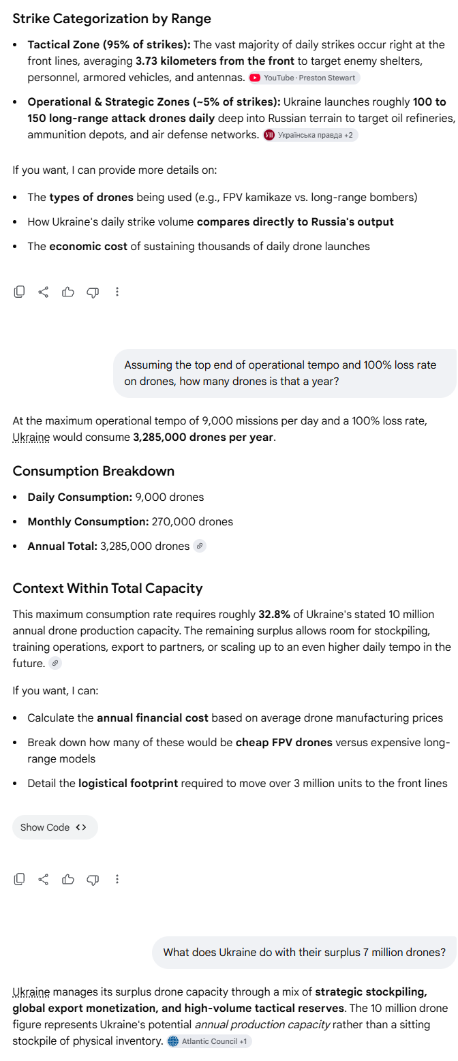Click underlined Ukraine before 'manages its surplus'
This screenshot has width=458, height=1061.
coord(31,992)
